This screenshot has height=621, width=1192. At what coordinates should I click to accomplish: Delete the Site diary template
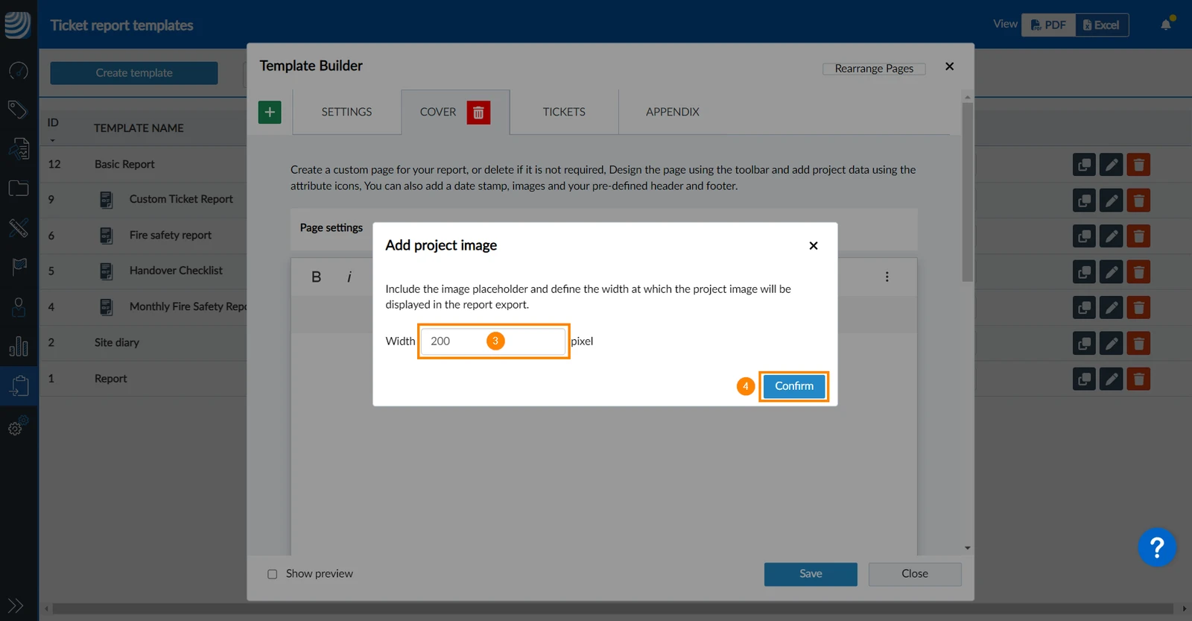1138,343
